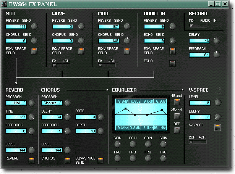The height and width of the screenshot is (174, 235).
Task: Toggle Chorus EQ/V-Space Send button
Action: tap(100, 161)
